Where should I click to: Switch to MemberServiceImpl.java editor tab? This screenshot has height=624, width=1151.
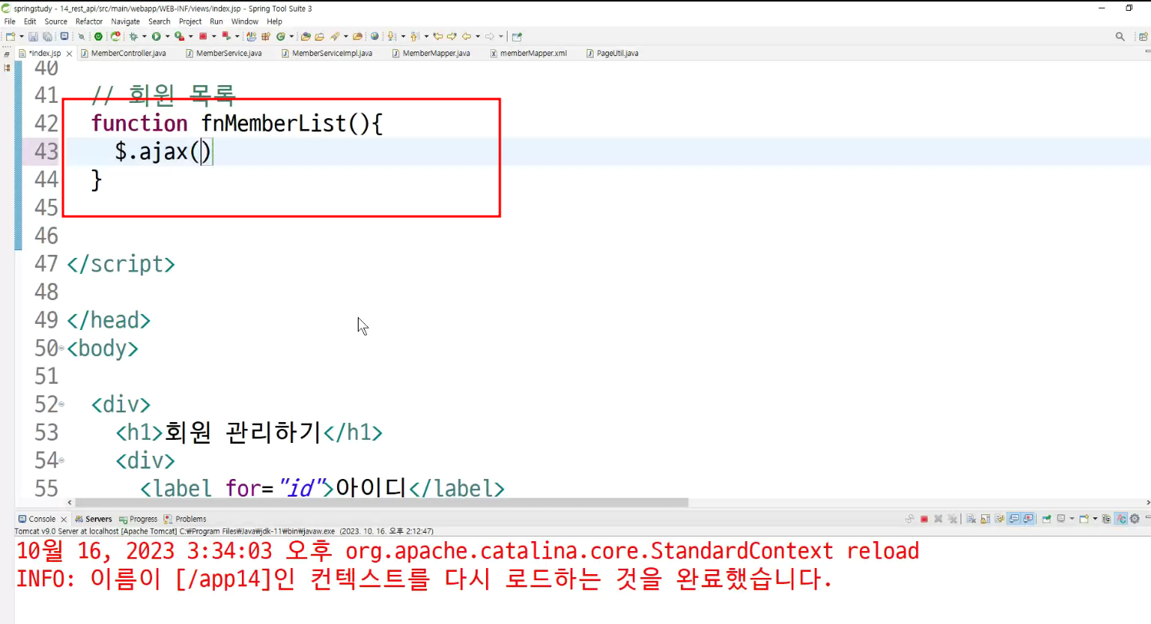click(x=326, y=53)
